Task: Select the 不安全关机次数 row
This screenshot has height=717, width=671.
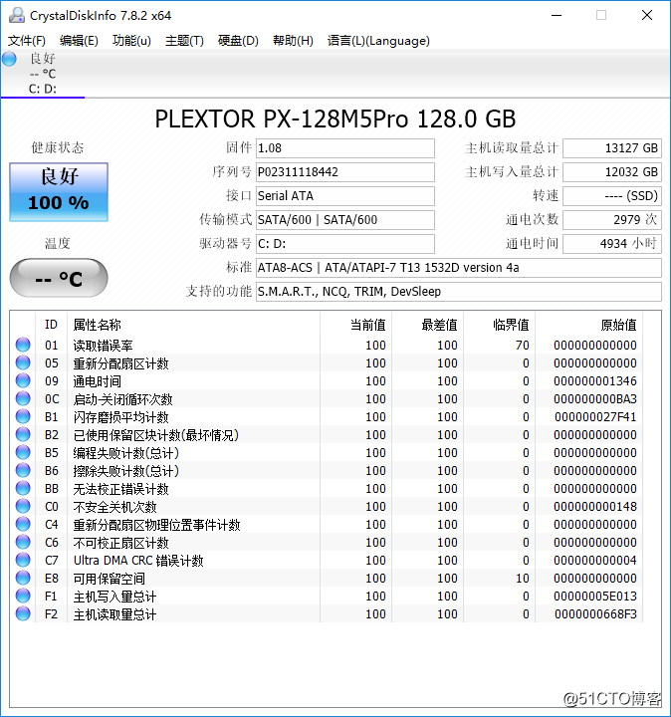Action: coord(327,506)
